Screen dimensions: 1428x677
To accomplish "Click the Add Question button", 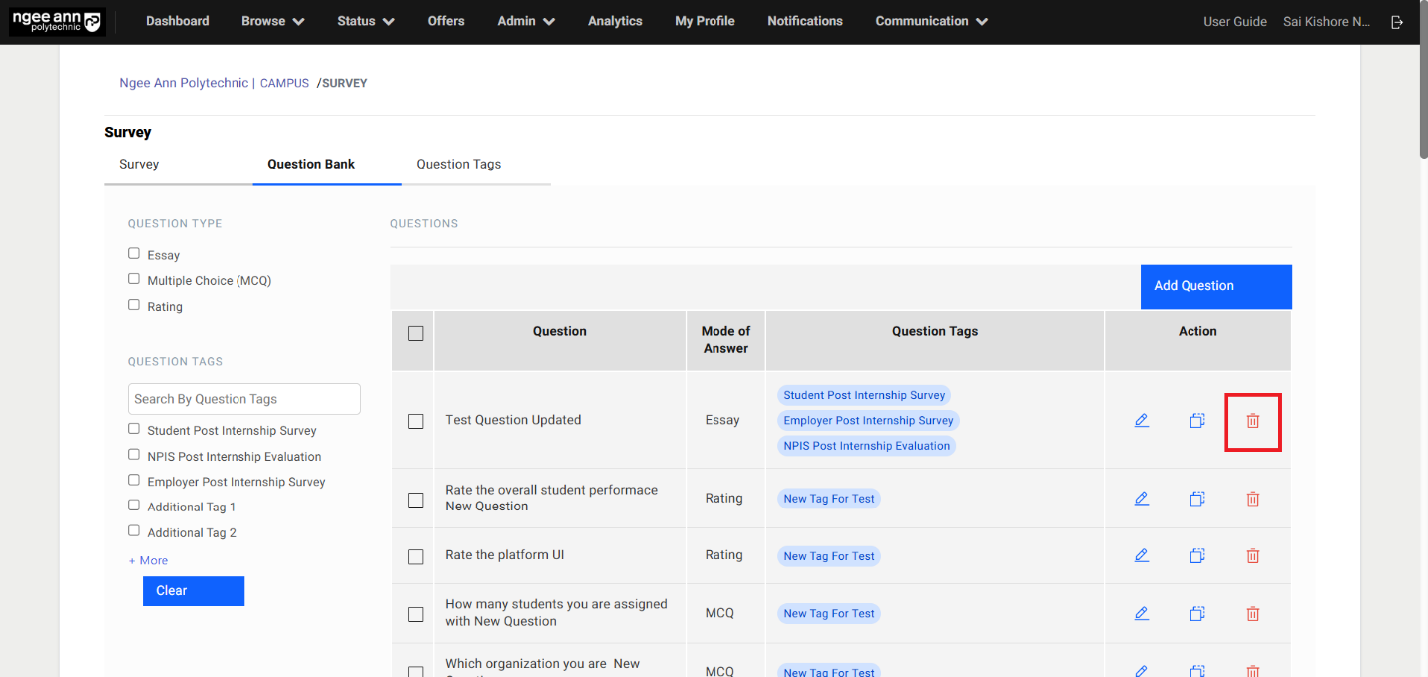I will click(x=1215, y=286).
